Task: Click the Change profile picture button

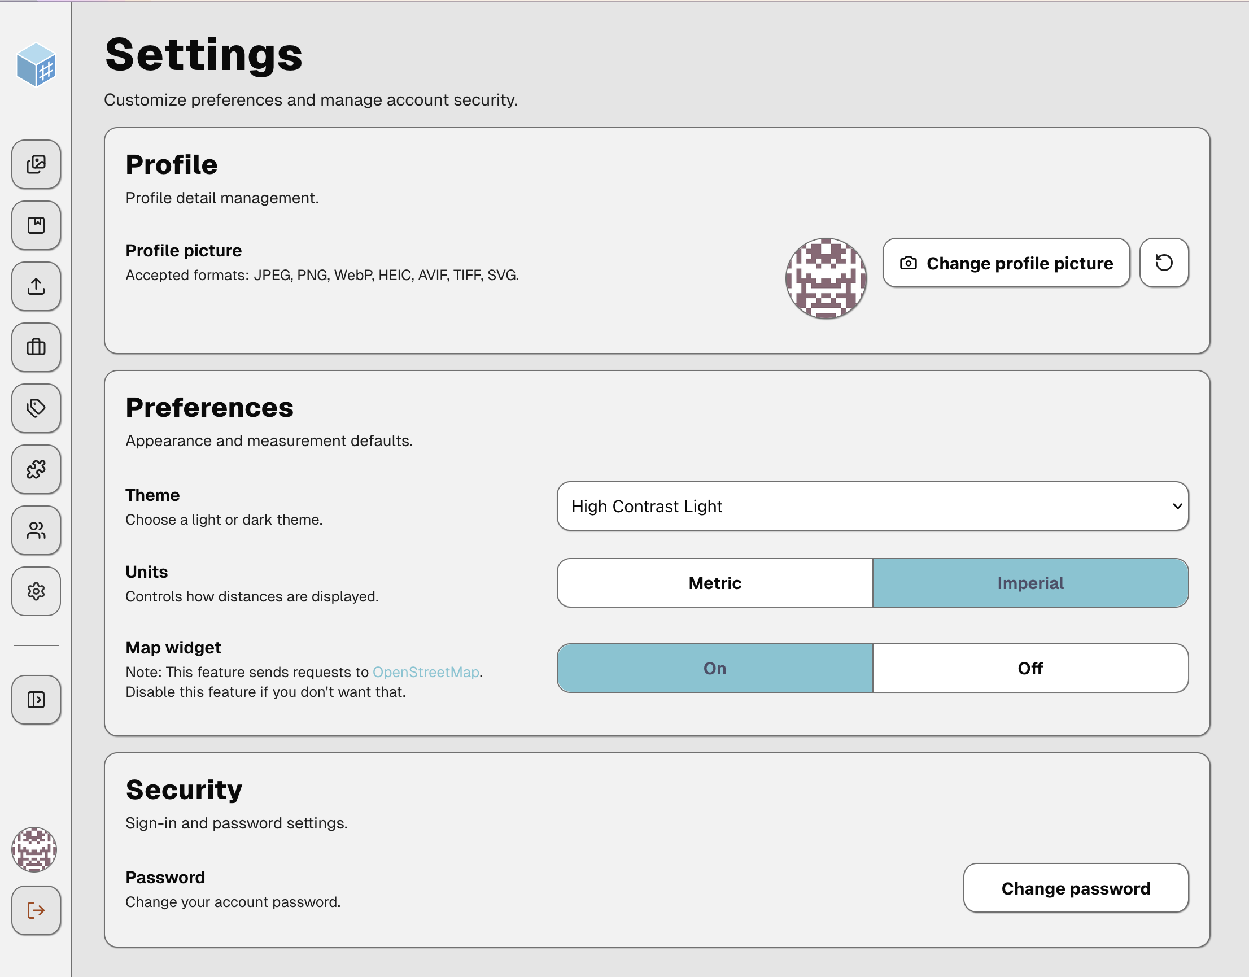Action: point(1006,263)
